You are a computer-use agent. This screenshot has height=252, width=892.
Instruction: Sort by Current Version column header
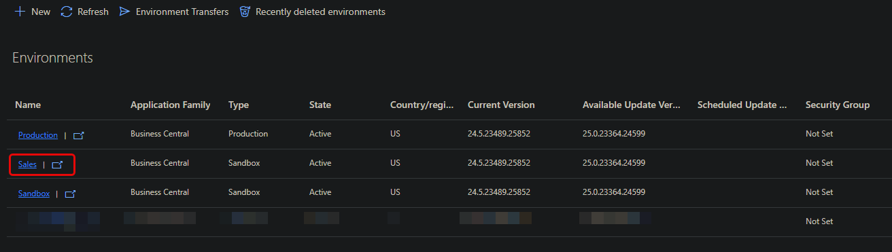click(x=501, y=105)
